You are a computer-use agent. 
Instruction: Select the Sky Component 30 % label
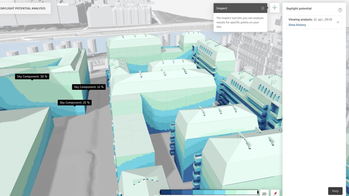pyautogui.click(x=32, y=77)
